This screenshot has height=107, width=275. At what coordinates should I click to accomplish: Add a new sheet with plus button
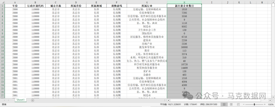33,100
